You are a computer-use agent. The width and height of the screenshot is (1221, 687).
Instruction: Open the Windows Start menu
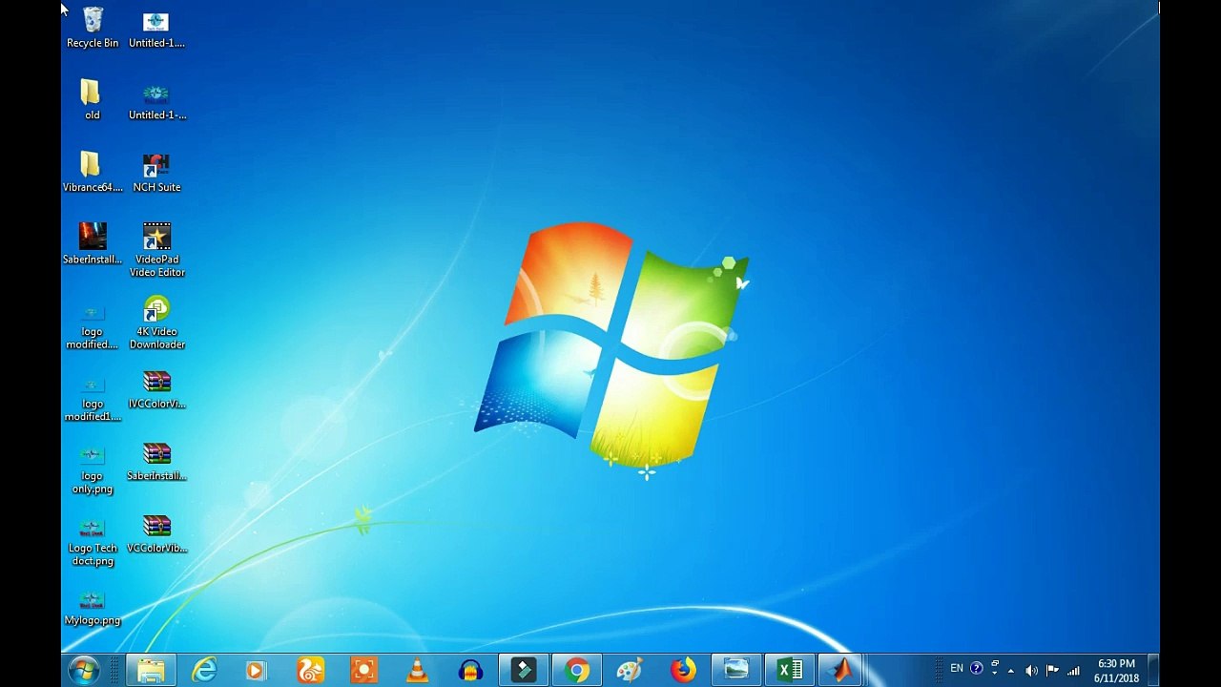[x=84, y=671]
